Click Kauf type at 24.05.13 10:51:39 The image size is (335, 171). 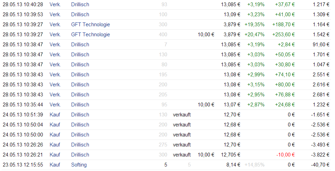pyautogui.click(x=55, y=115)
